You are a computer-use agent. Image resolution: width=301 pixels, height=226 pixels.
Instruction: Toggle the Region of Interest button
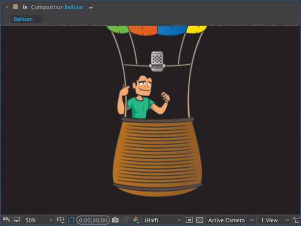pos(189,220)
